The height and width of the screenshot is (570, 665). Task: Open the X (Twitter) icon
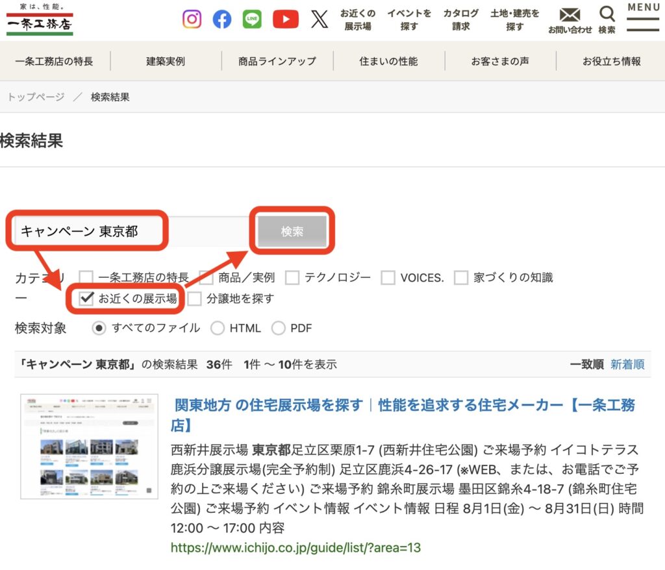pos(320,19)
